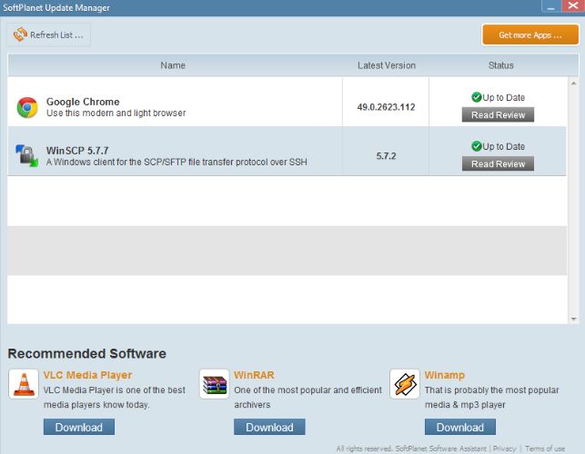Read Review for WinSCP
The width and height of the screenshot is (585, 454).
click(x=498, y=163)
